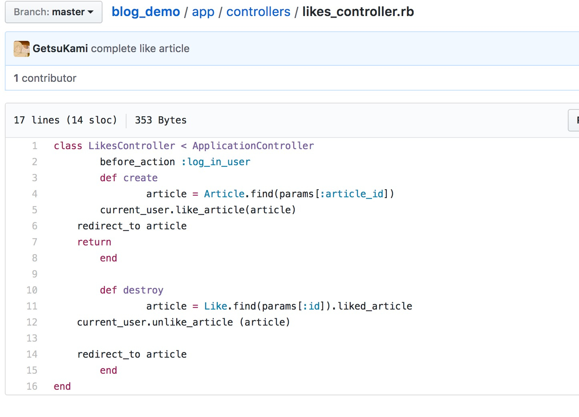Viewport: 579px width, 417px height.
Task: Click the def destroy method definition
Action: [132, 290]
